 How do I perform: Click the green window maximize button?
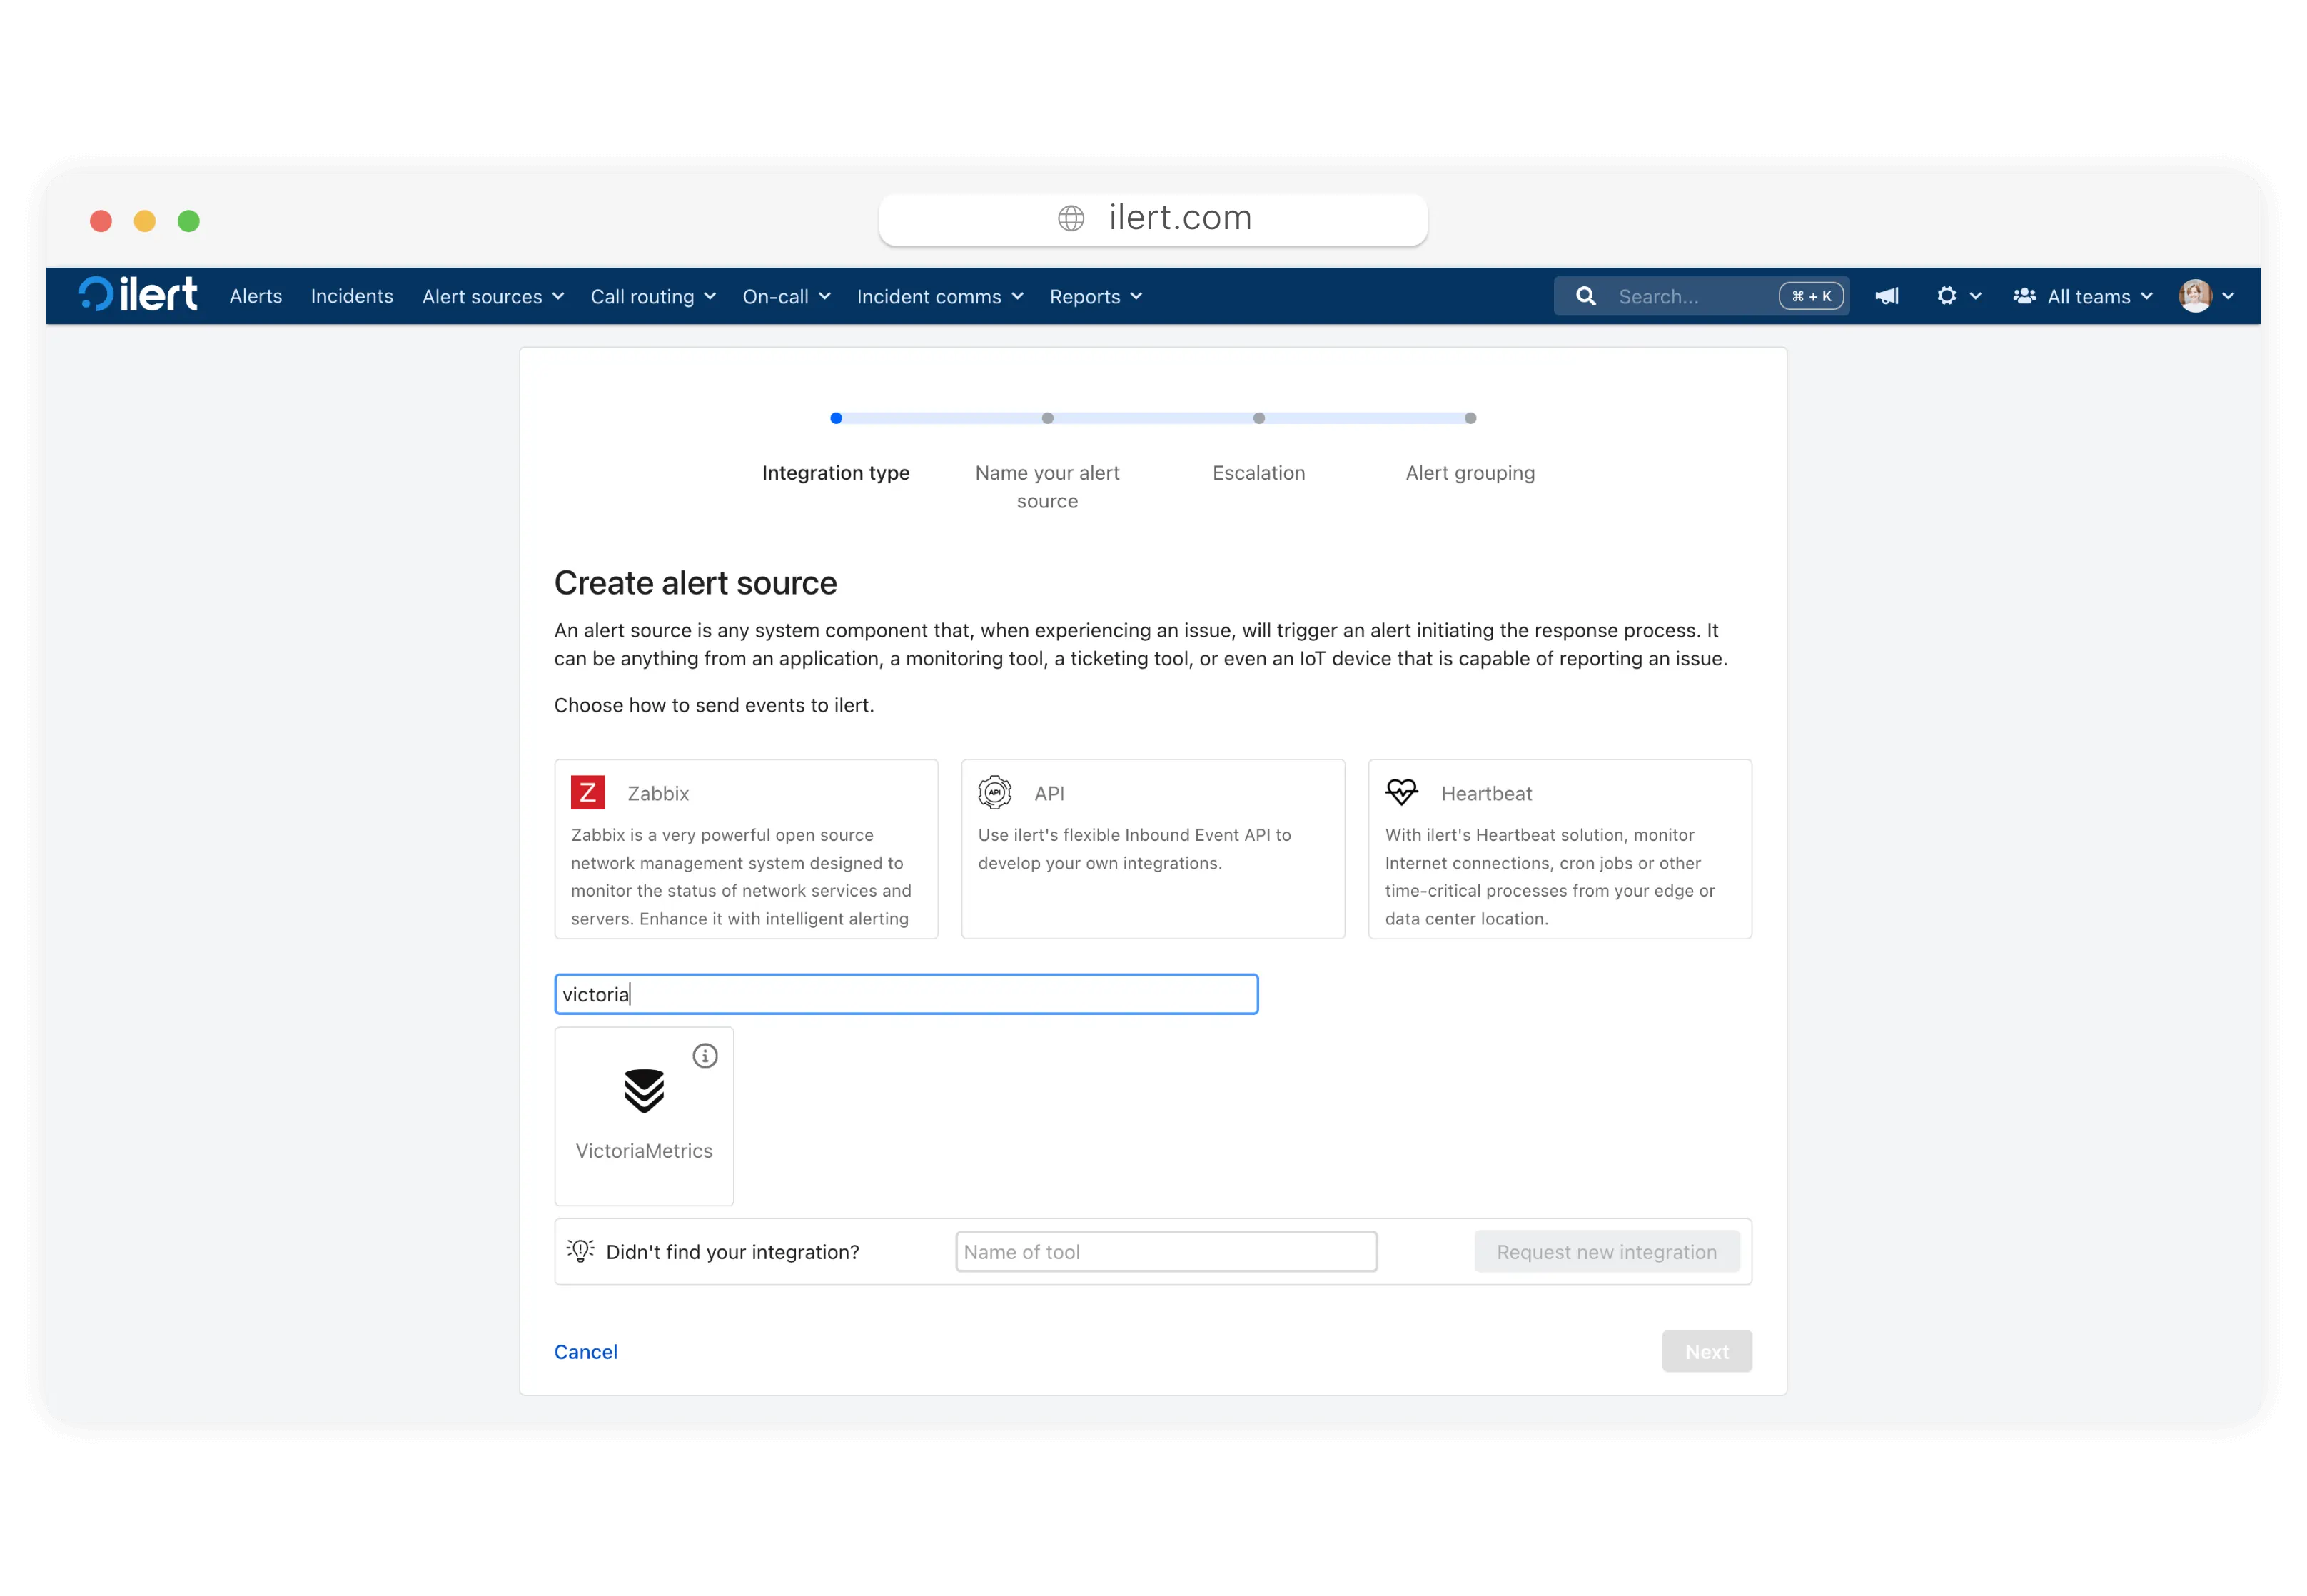(189, 220)
